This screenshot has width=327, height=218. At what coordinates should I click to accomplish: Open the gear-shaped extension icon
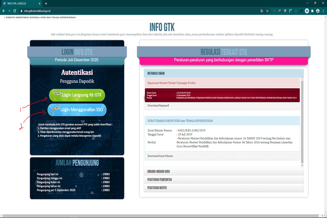coord(285,11)
